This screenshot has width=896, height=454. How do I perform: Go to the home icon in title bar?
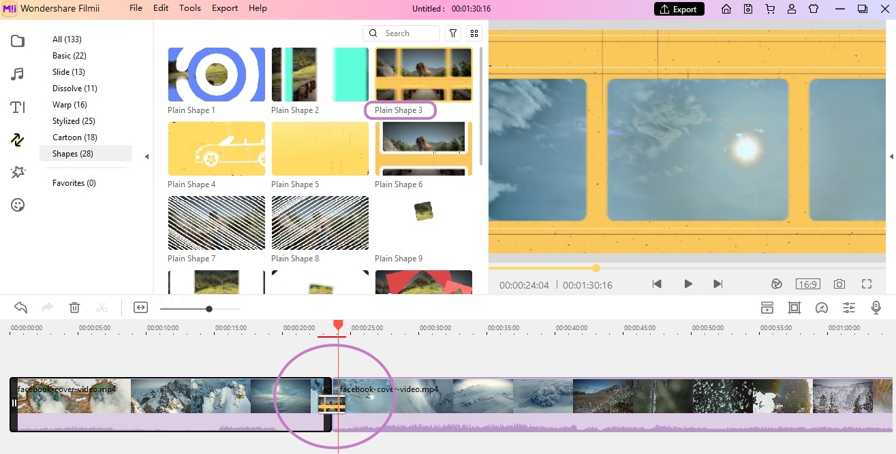[x=726, y=9]
